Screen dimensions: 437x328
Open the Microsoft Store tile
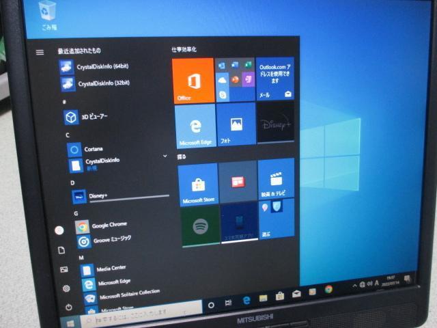coord(199,185)
